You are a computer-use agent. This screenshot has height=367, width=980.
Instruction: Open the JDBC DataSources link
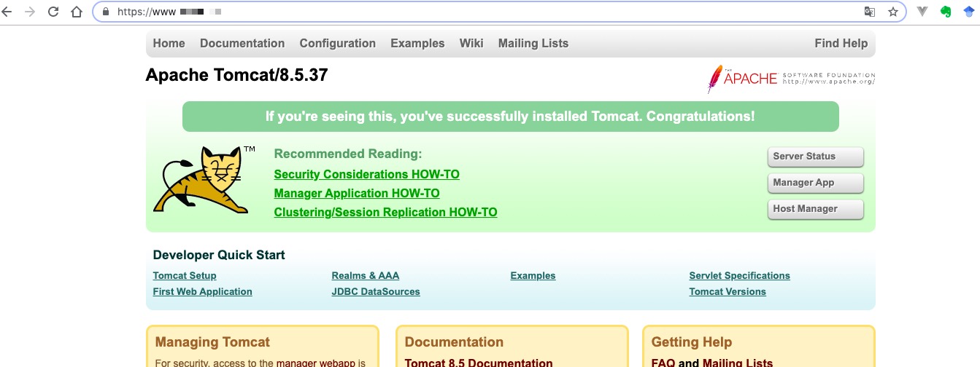pos(376,292)
